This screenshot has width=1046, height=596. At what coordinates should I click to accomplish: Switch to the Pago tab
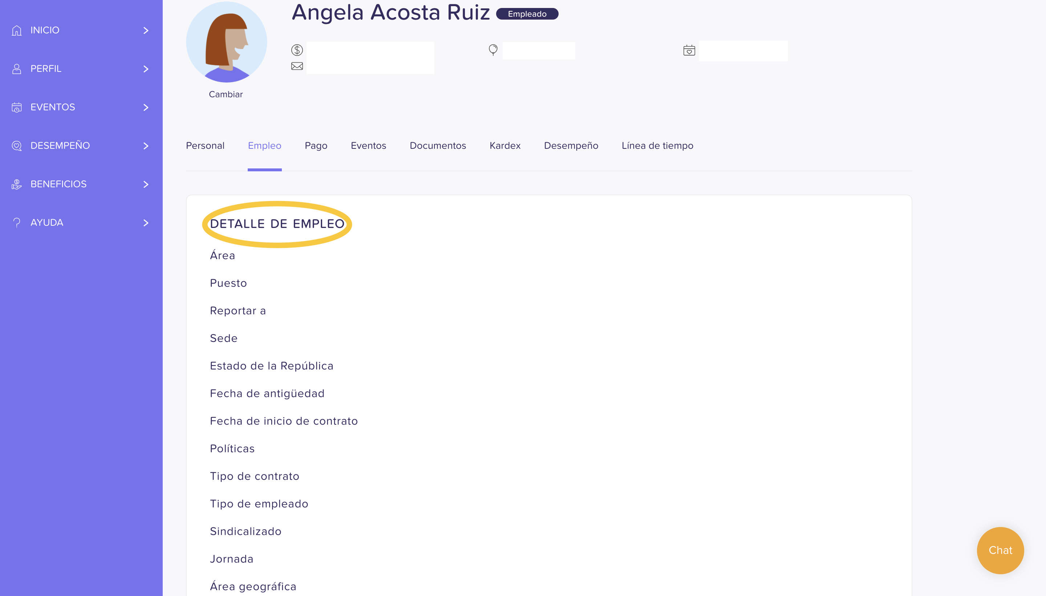tap(316, 146)
